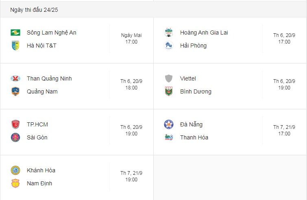Select the Quảng Nam team crest
307x200 pixels.
[x=15, y=91]
